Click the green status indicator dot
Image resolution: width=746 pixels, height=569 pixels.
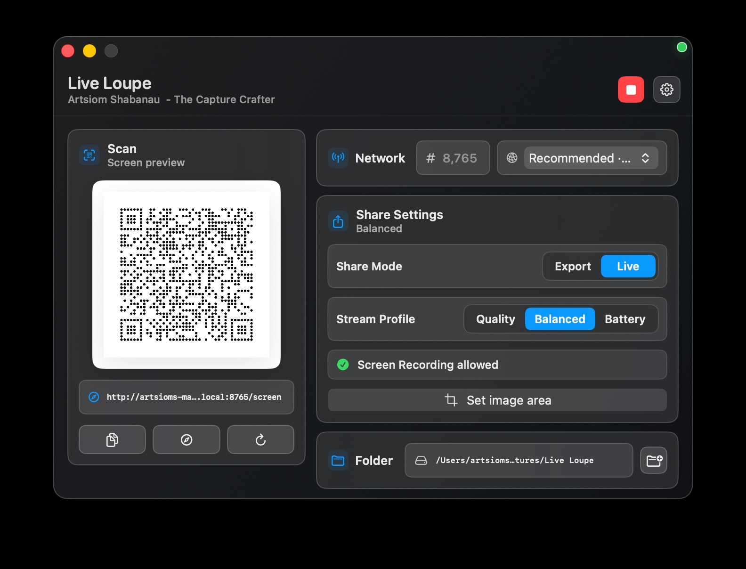(x=681, y=47)
